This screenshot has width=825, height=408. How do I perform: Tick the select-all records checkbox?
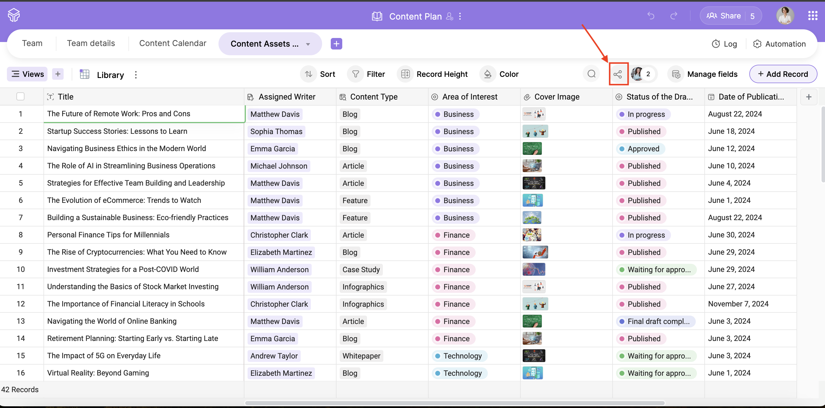click(x=20, y=97)
